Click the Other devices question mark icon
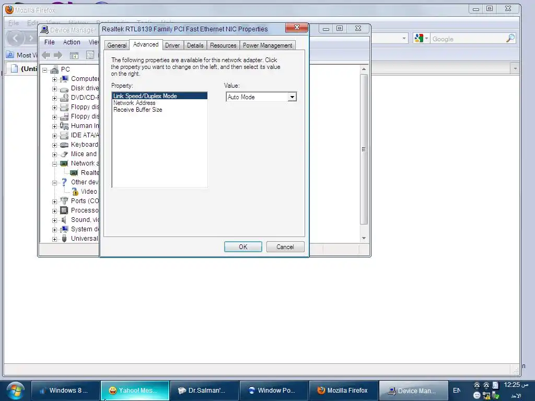Viewport: 535px width, 401px height. point(64,182)
